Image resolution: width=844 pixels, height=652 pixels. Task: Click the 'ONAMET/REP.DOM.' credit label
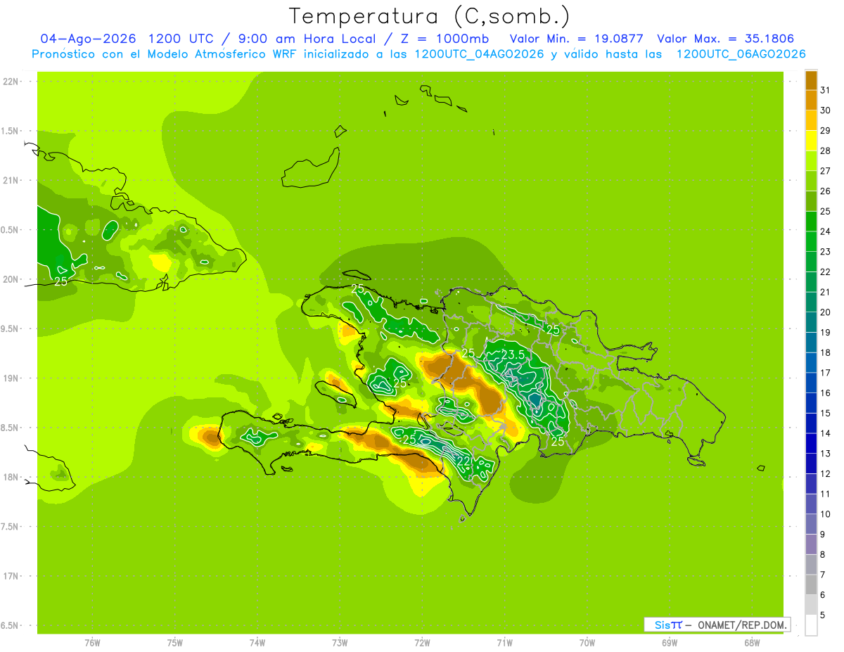click(742, 625)
